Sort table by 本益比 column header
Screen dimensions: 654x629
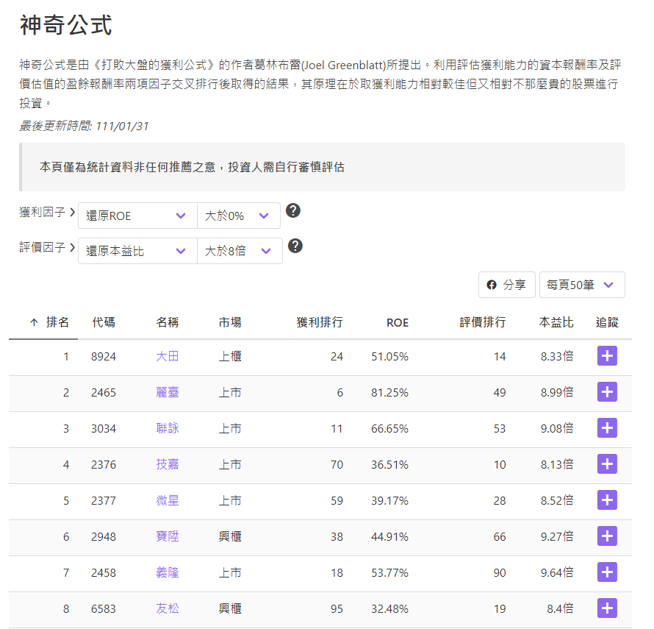[x=556, y=322]
